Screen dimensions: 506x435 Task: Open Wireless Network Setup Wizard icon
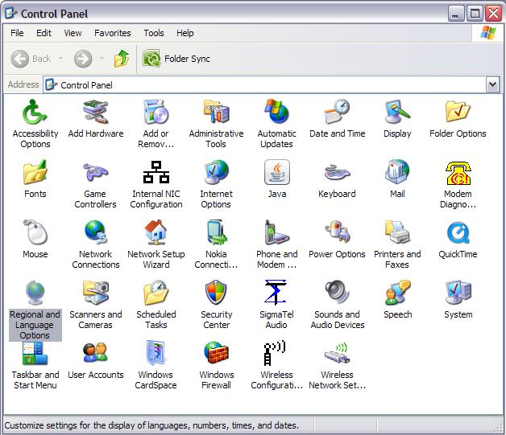click(338, 353)
